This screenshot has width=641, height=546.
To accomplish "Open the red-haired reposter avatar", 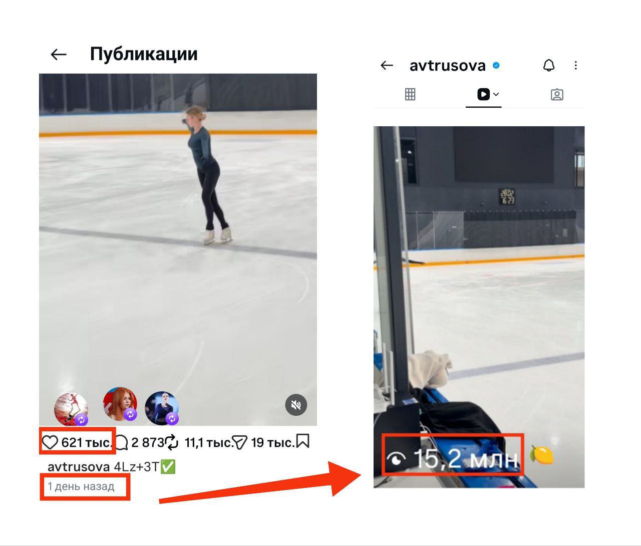I will (x=120, y=404).
